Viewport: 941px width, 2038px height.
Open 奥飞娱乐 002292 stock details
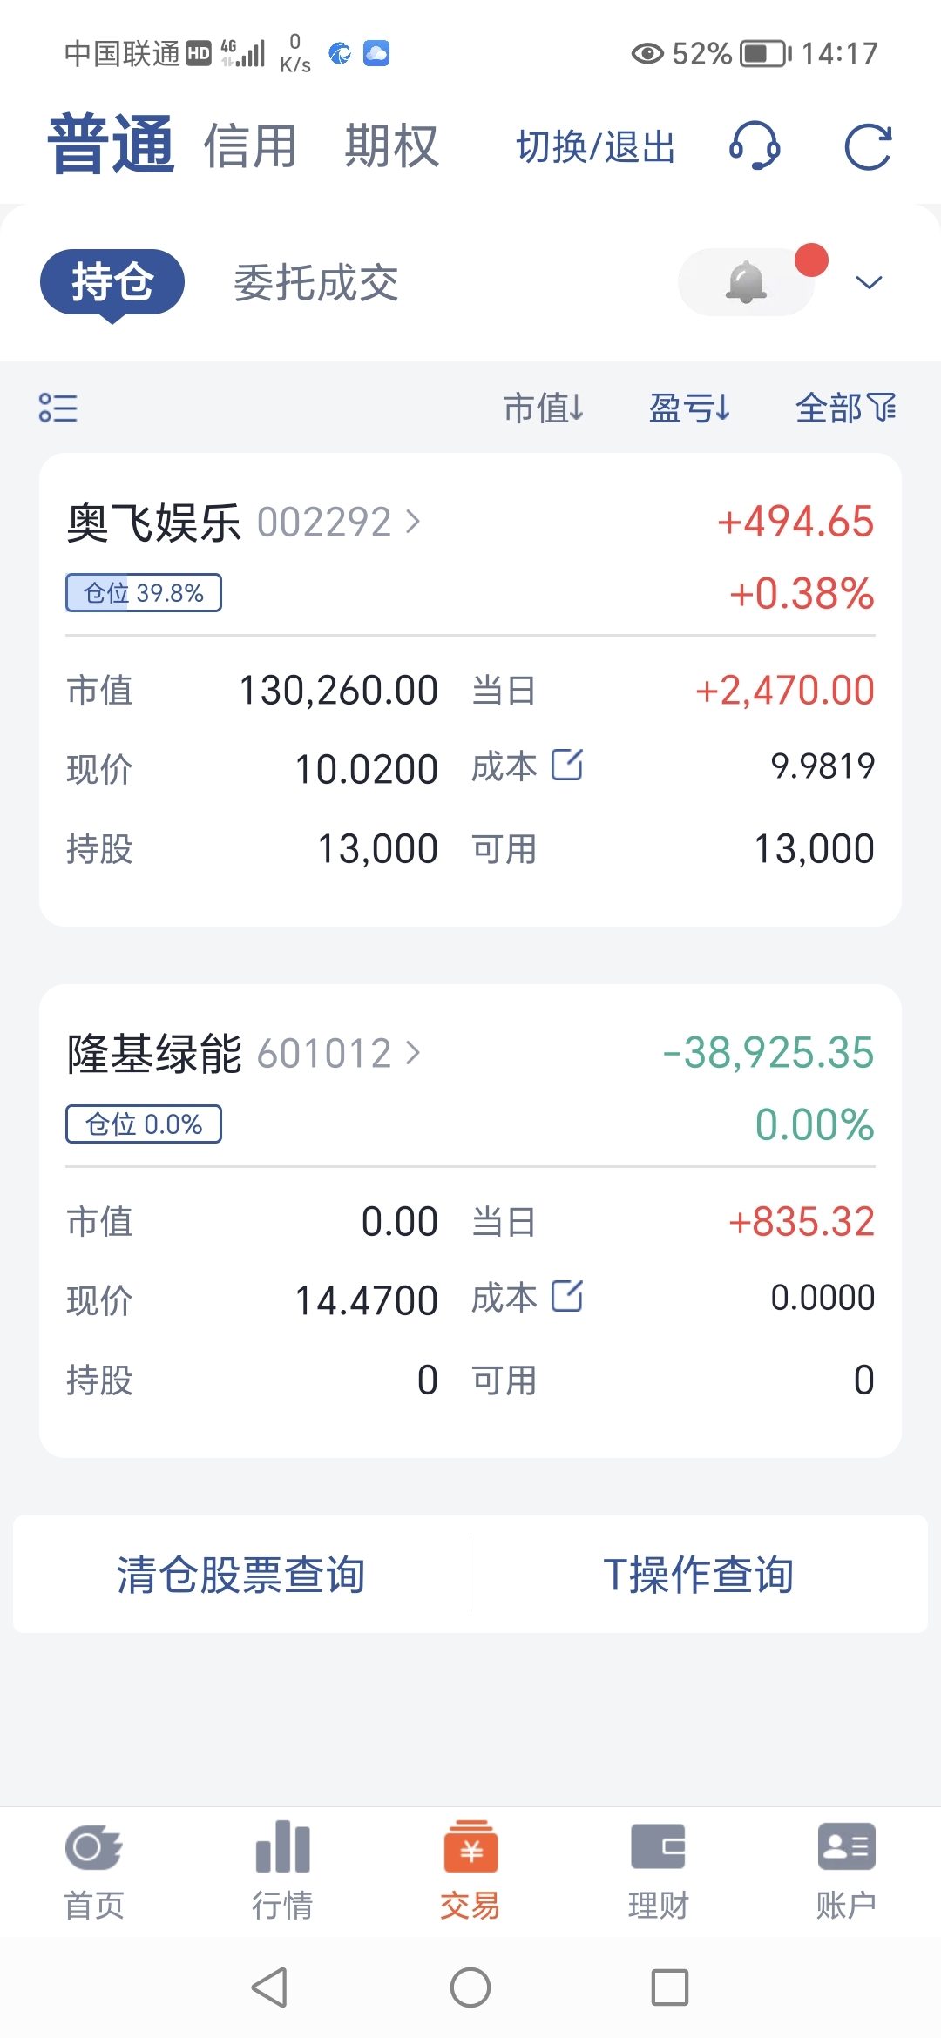coord(244,523)
